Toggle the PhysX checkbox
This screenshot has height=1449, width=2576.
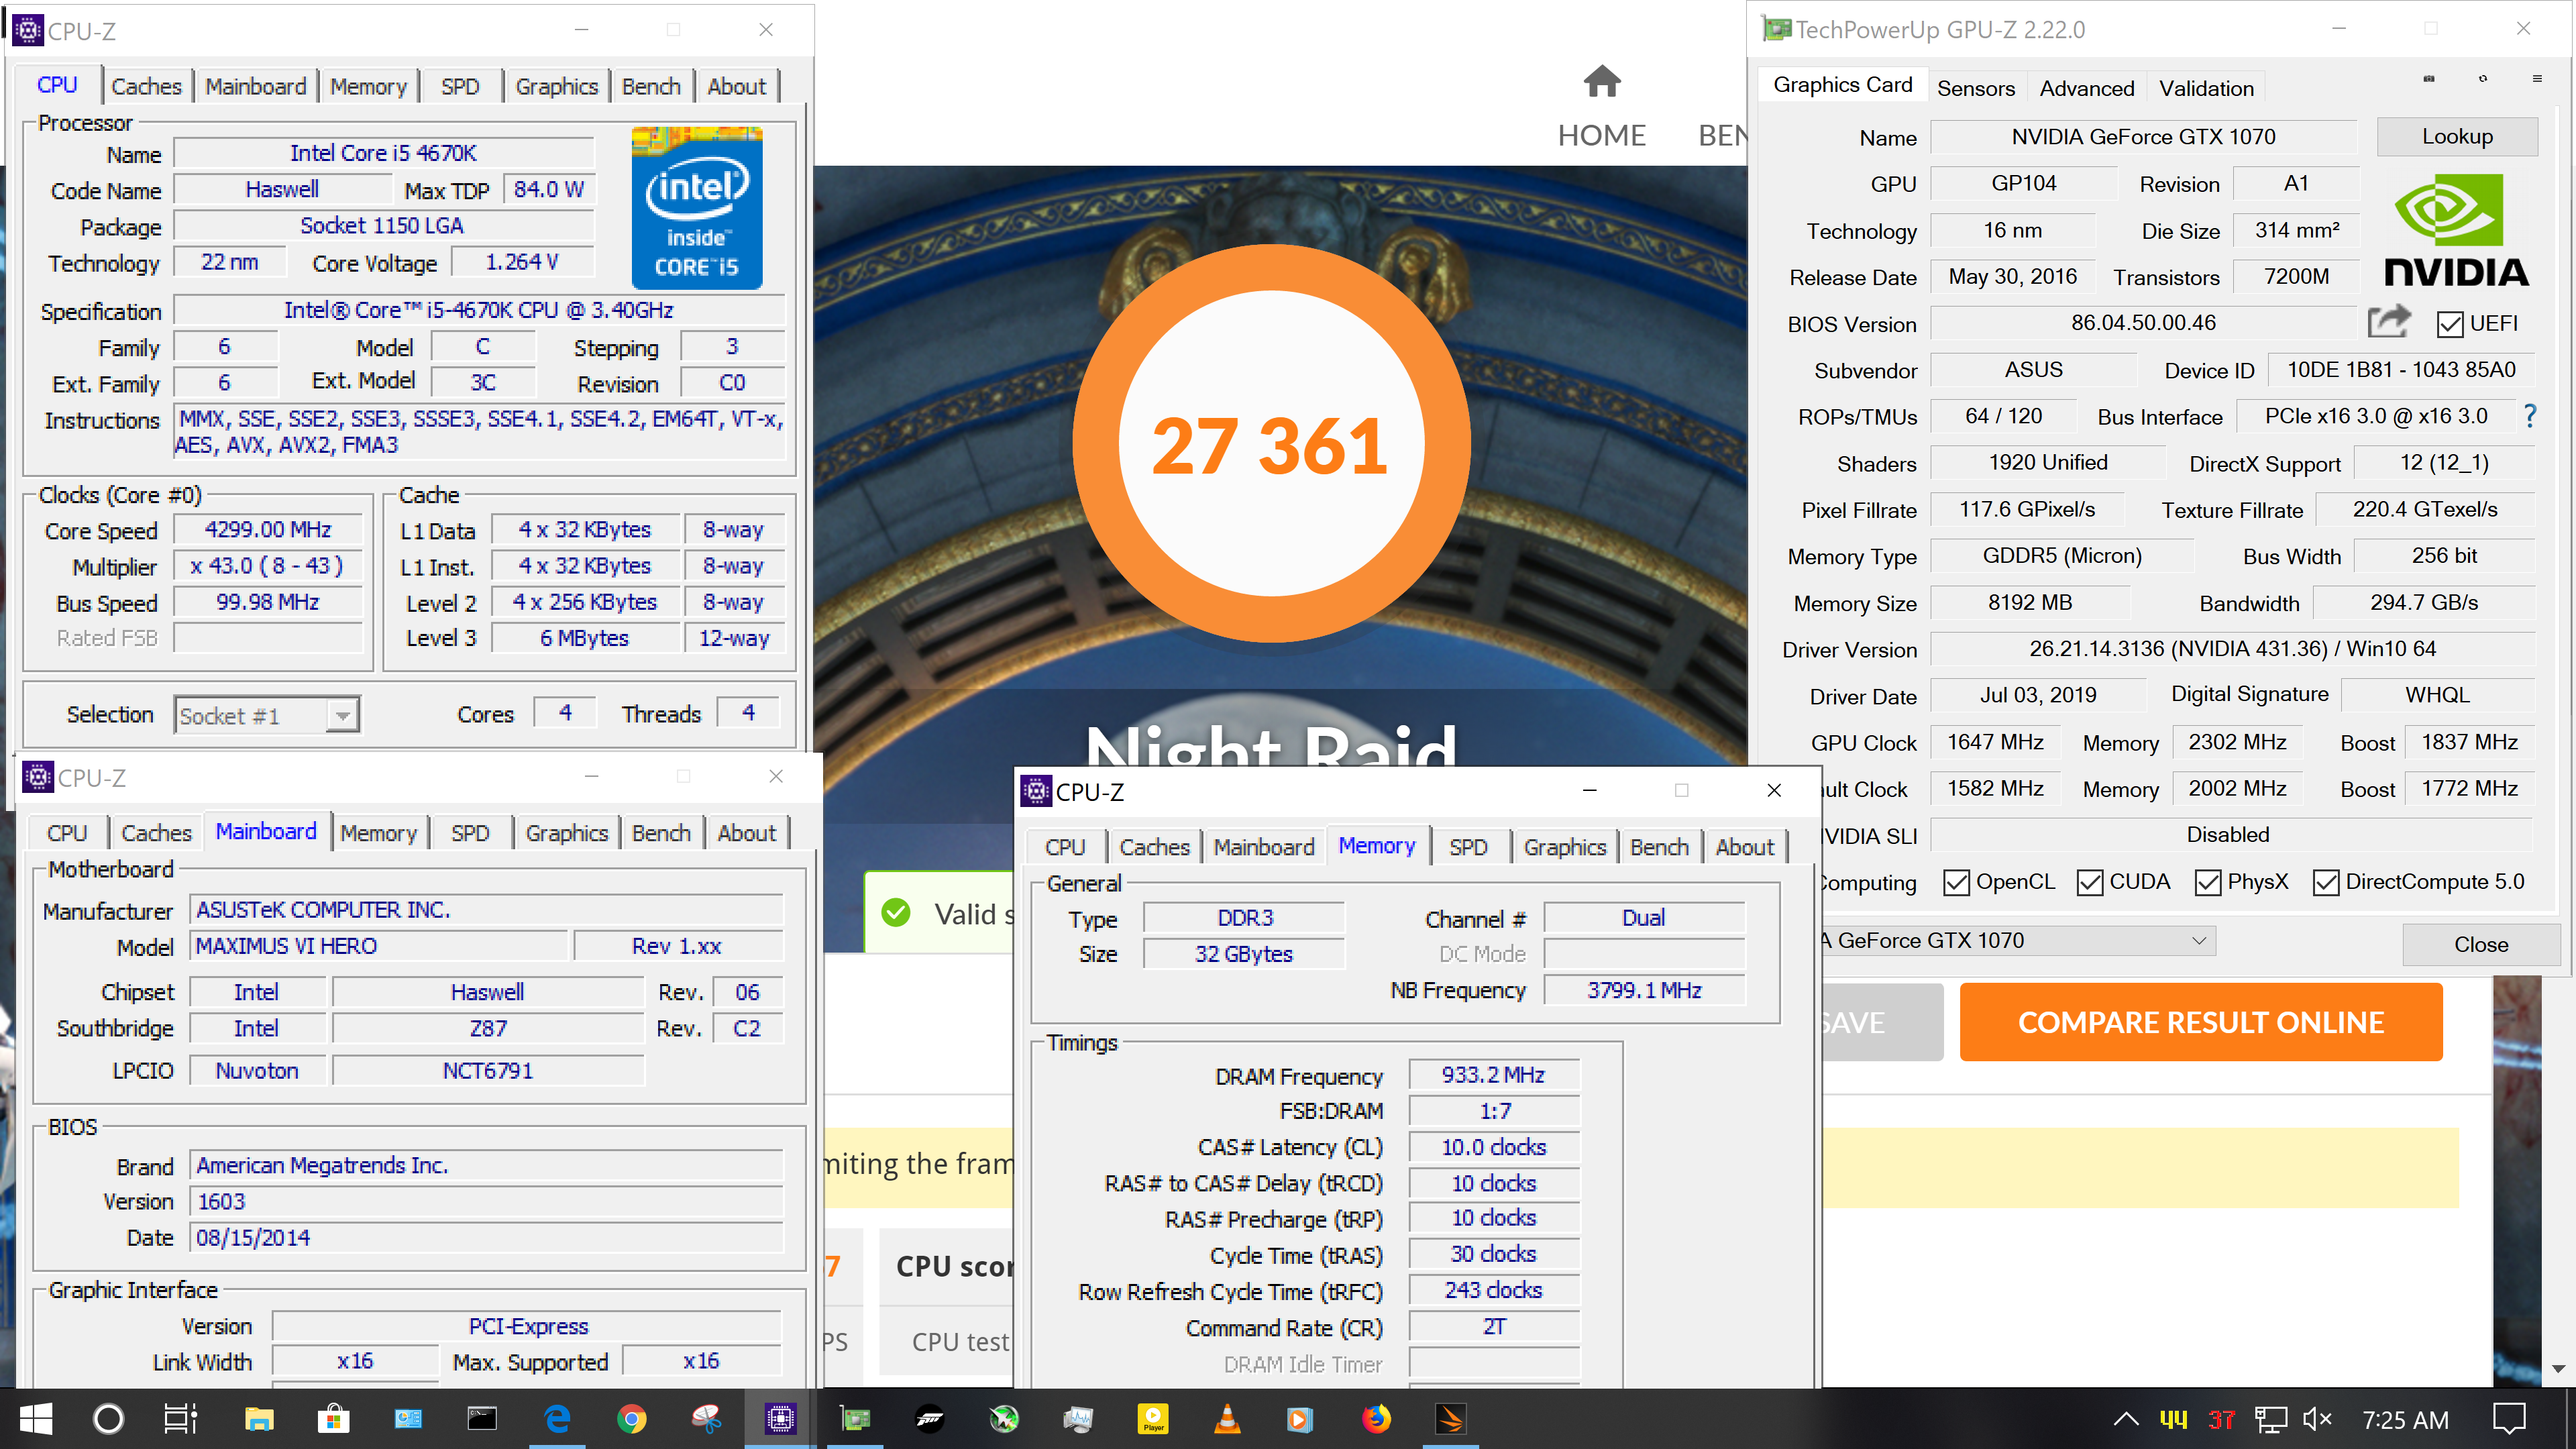point(2207,882)
